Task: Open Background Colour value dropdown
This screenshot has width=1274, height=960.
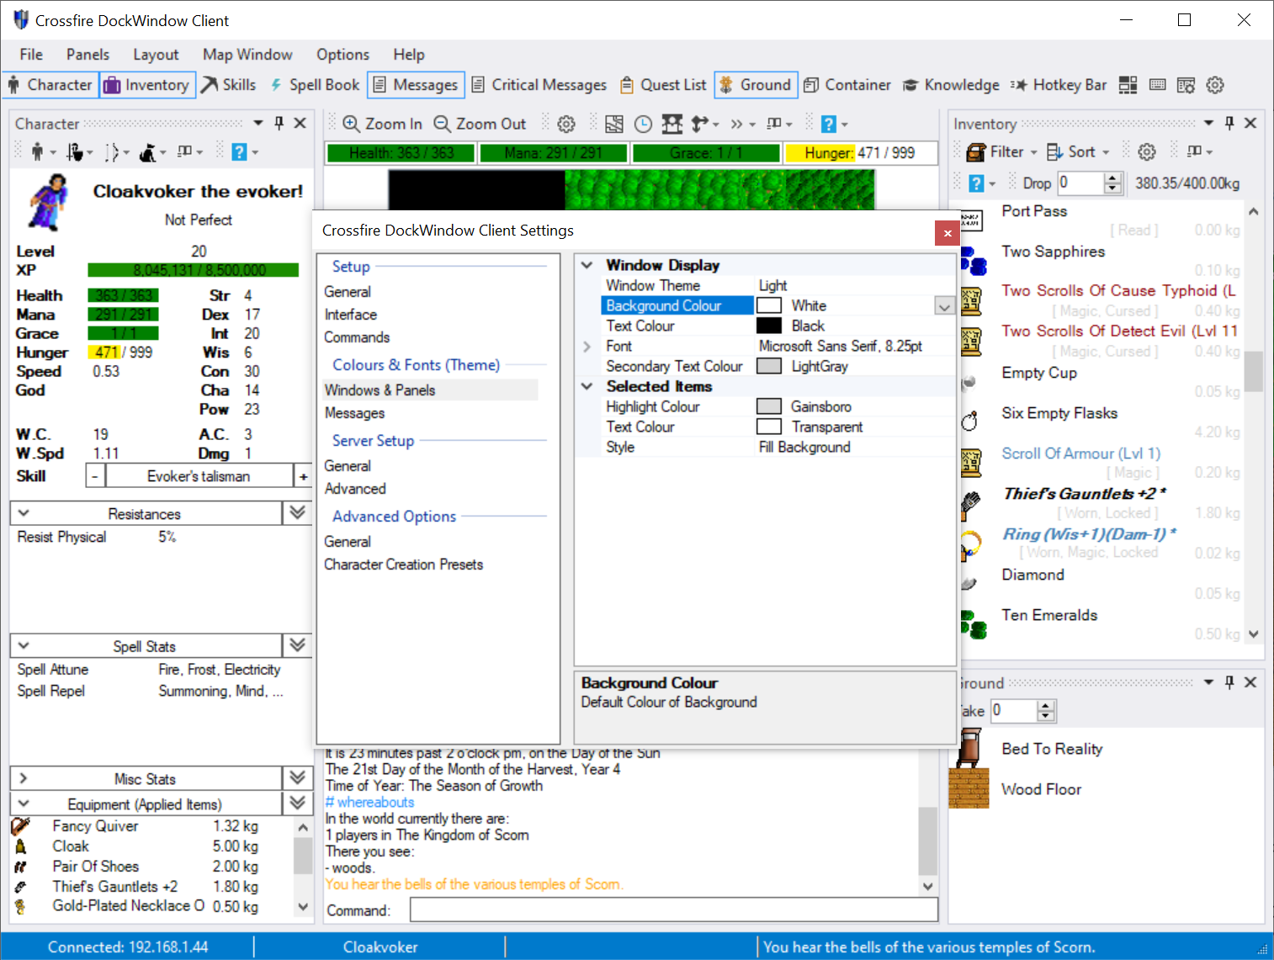Action: point(944,306)
